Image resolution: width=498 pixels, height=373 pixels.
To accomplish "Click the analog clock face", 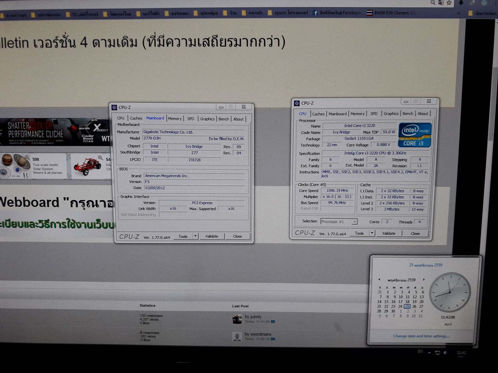I will point(450,292).
